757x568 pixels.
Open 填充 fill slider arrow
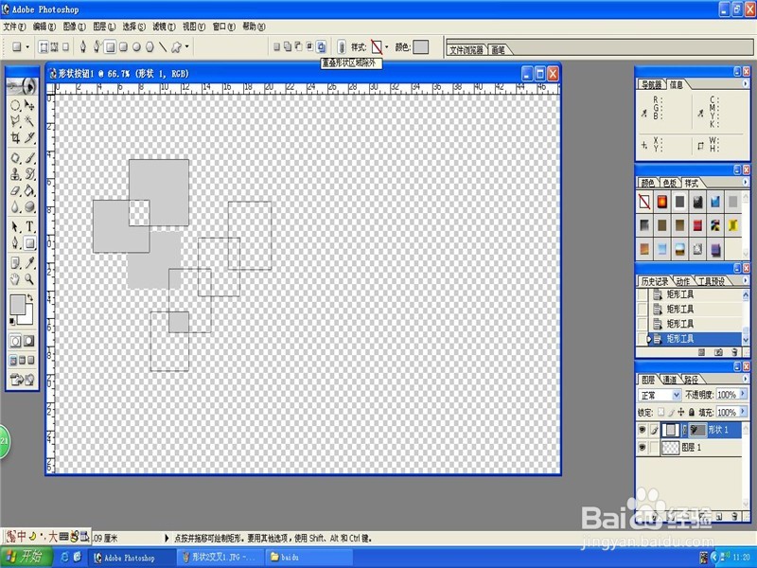pos(743,412)
